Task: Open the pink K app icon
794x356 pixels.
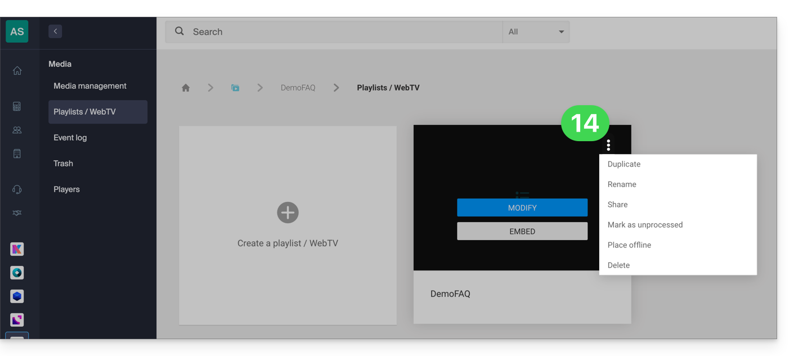Action: pos(17,249)
